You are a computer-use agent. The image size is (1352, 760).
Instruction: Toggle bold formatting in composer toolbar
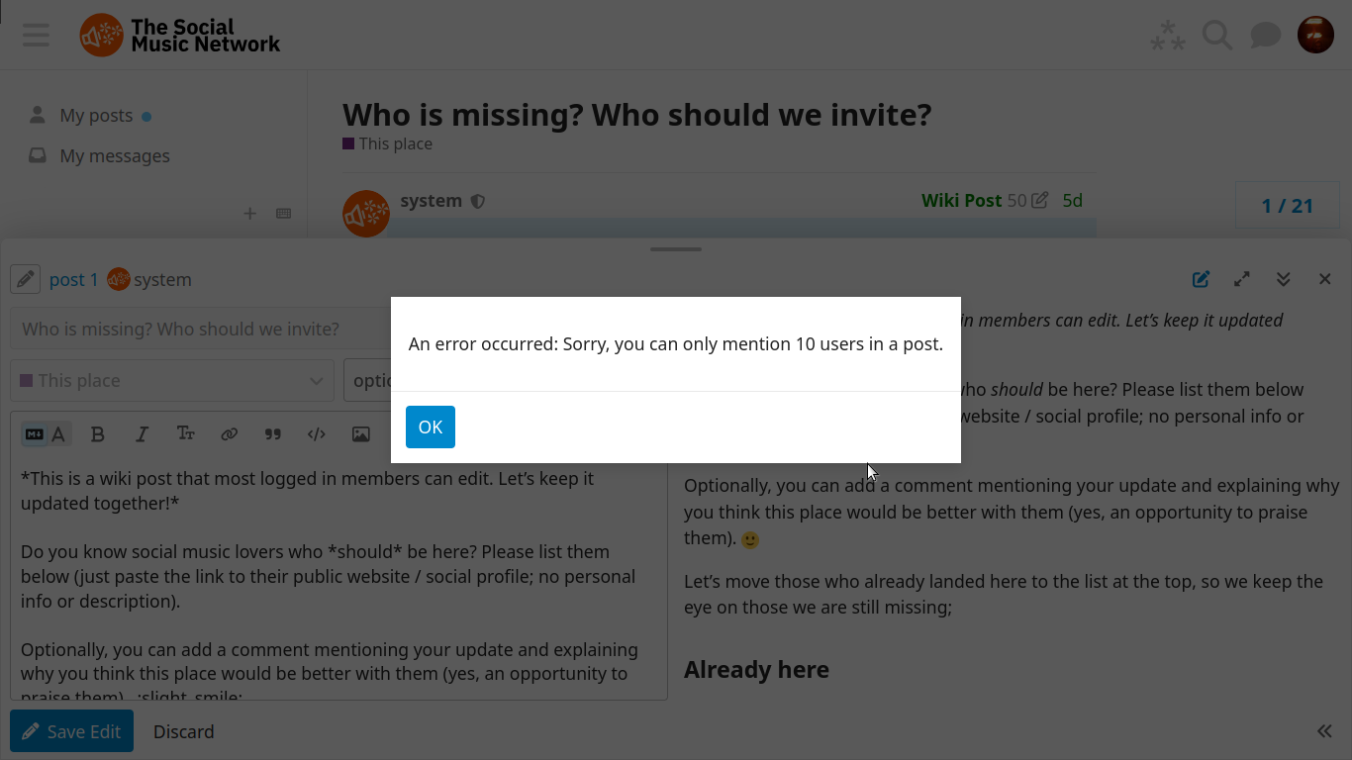(x=97, y=434)
